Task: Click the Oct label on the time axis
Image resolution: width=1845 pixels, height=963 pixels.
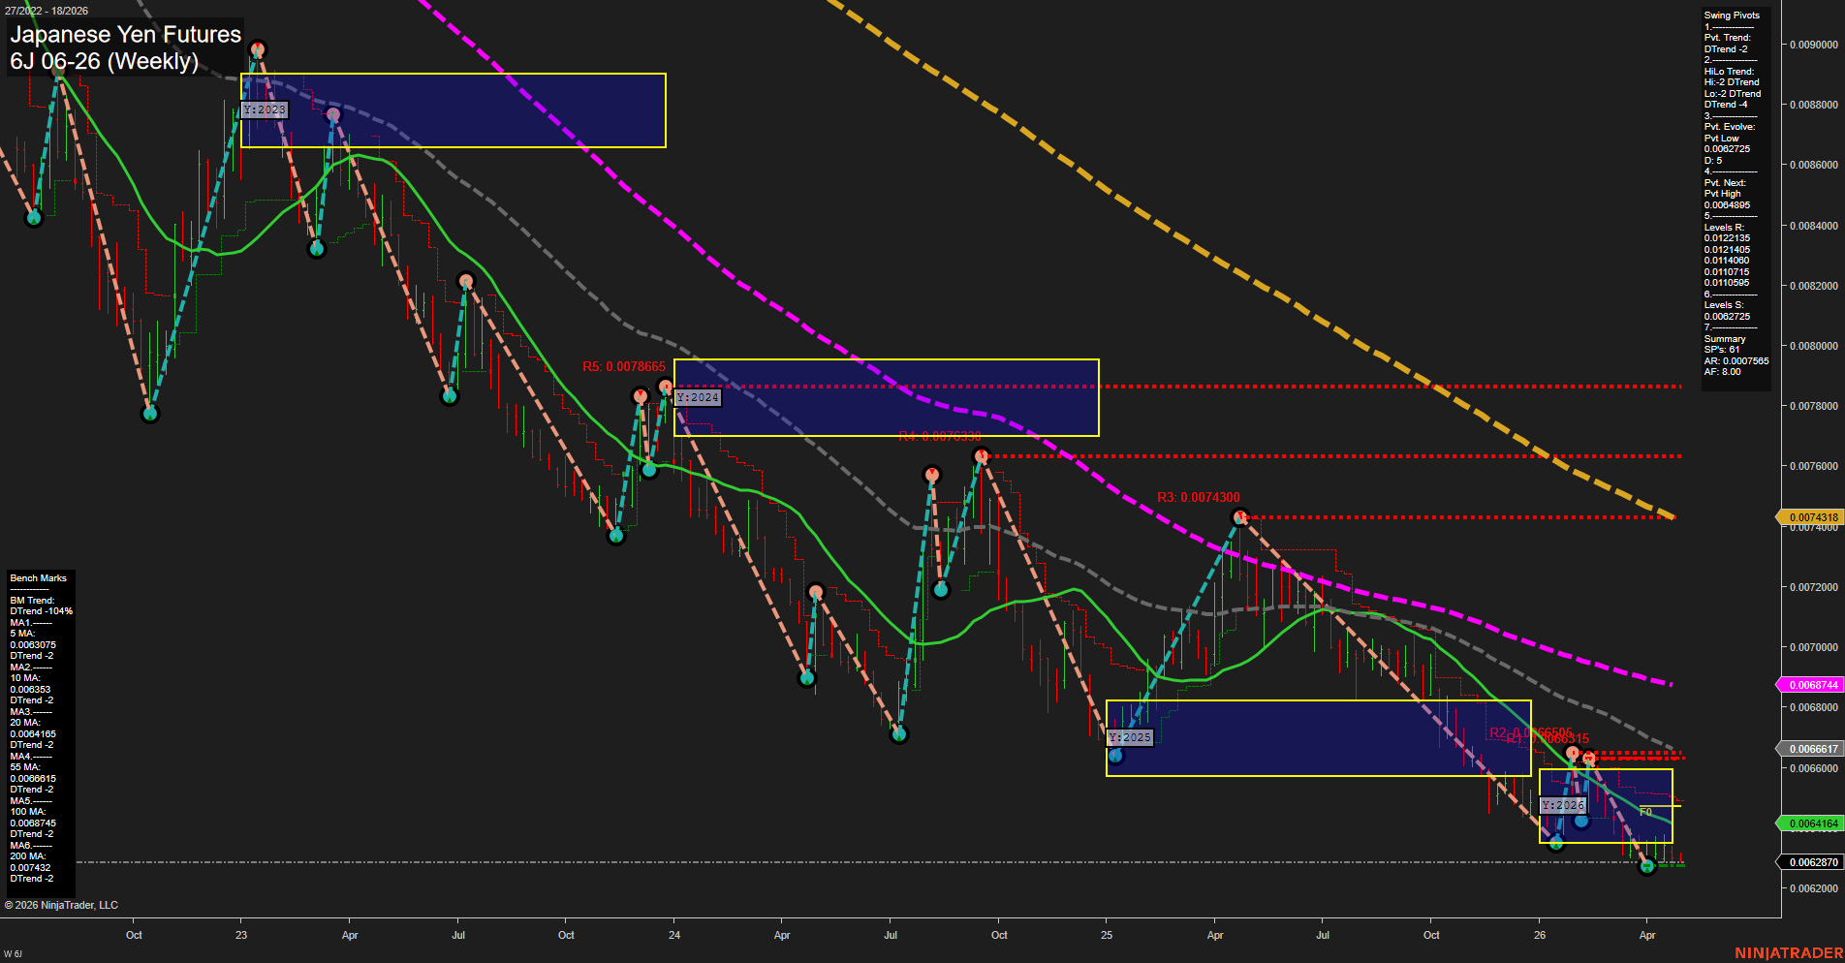Action: tap(134, 935)
